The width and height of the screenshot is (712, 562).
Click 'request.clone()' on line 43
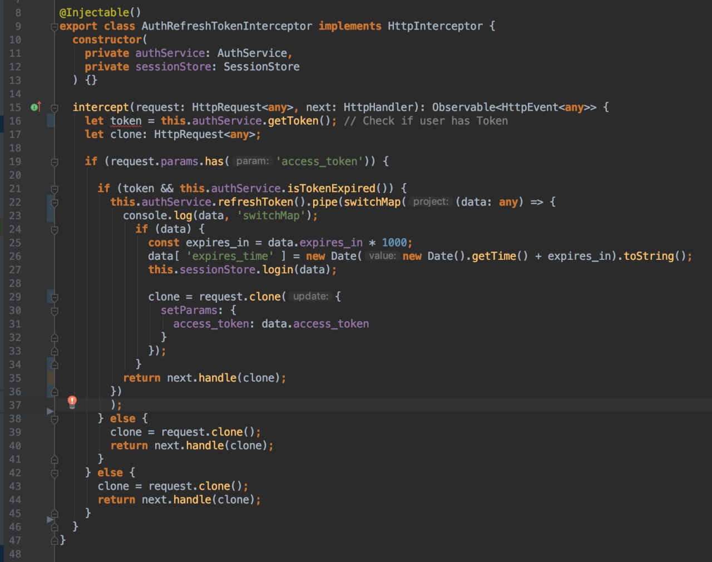coord(195,486)
